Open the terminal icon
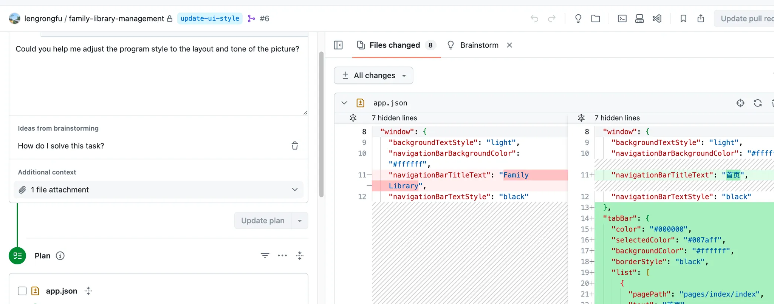This screenshot has width=774, height=304. click(622, 19)
